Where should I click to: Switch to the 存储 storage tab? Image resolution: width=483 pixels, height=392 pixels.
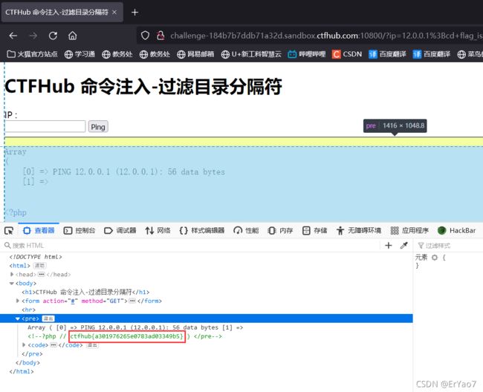pyautogui.click(x=315, y=230)
